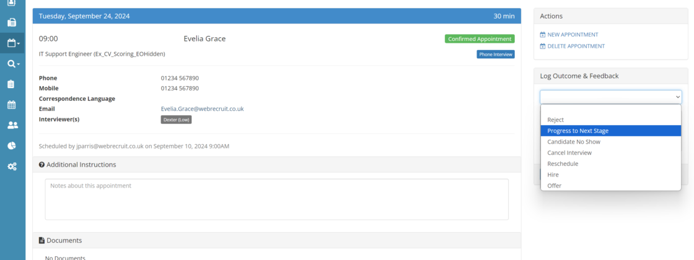Image resolution: width=694 pixels, height=260 pixels.
Task: Click the New Appointment link
Action: (573, 35)
